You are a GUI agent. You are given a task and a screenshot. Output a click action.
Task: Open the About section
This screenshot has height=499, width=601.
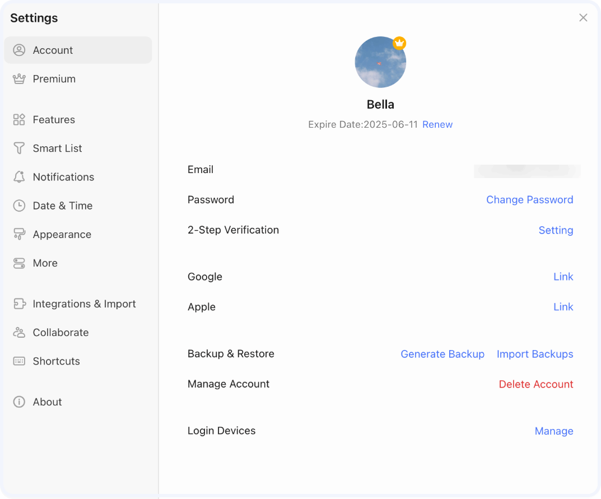pyautogui.click(x=47, y=402)
